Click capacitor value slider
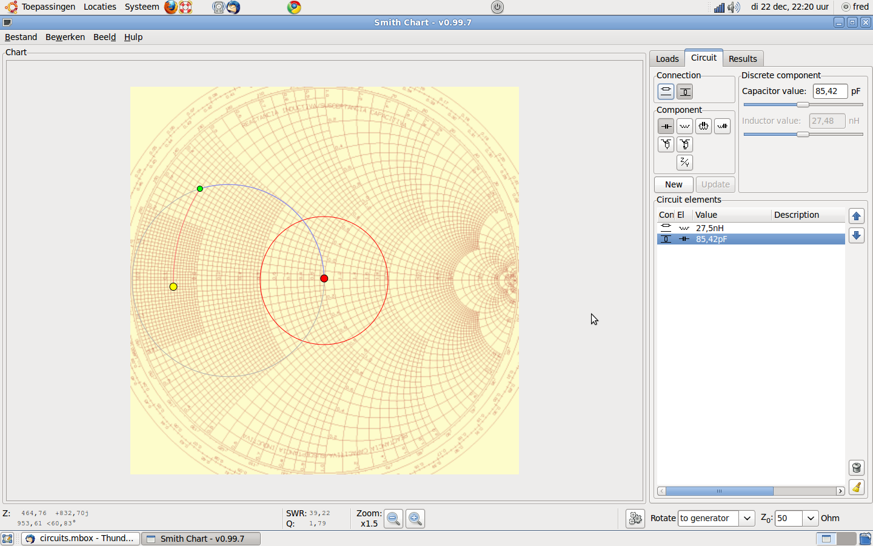 coord(803,105)
